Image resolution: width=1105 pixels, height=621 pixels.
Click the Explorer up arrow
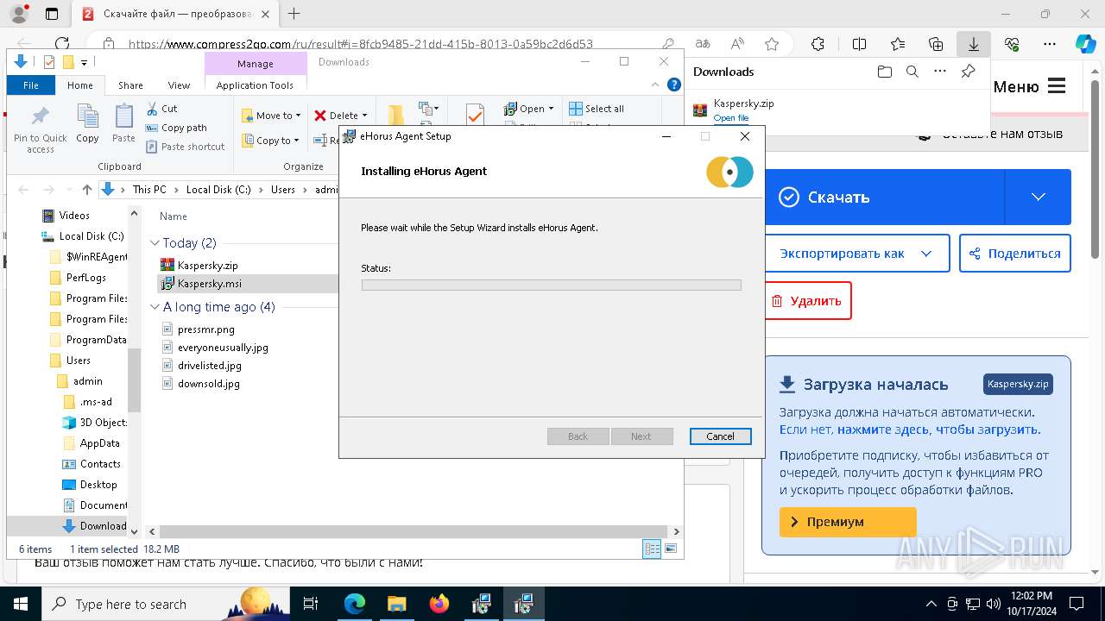(x=86, y=190)
